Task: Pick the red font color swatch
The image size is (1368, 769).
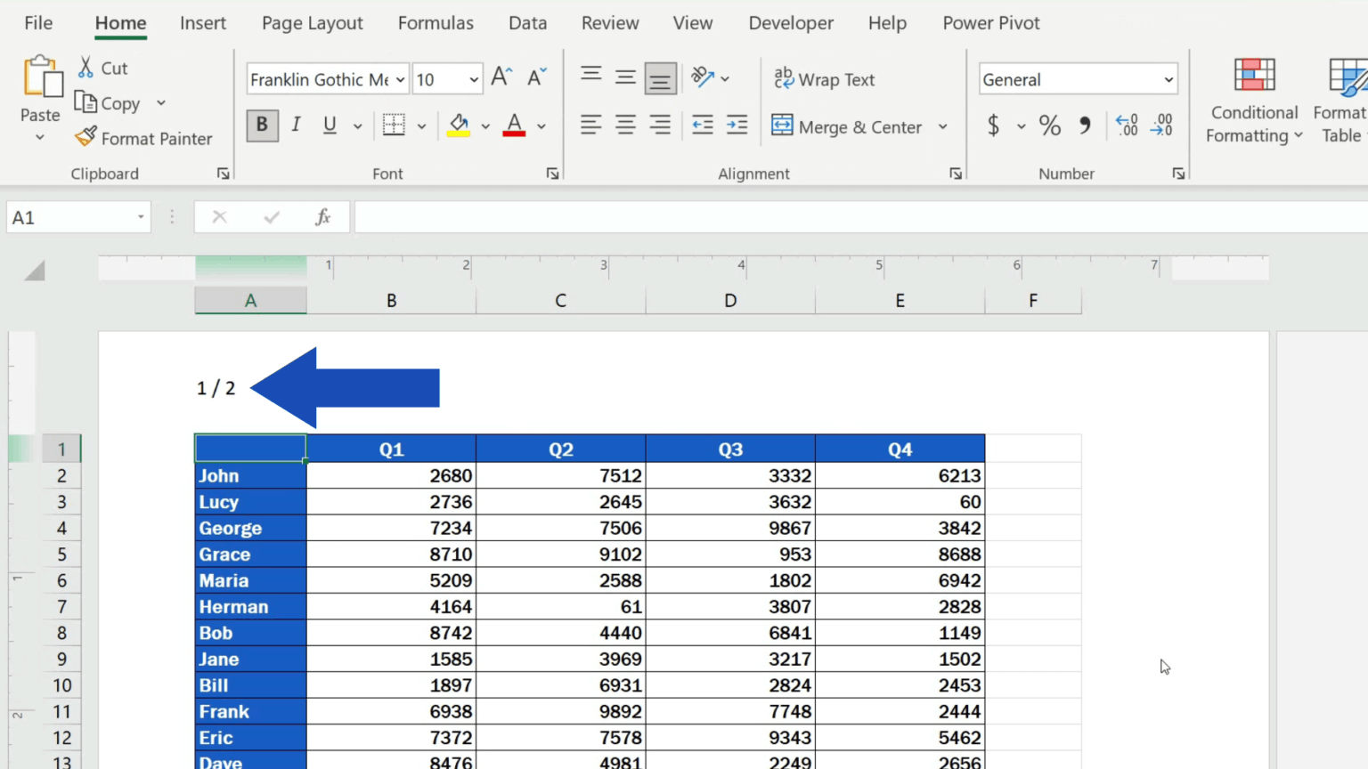Action: [513, 132]
